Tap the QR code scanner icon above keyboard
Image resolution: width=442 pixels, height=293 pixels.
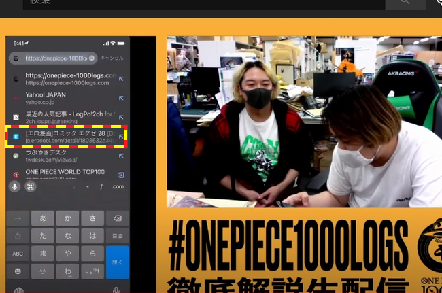click(31, 186)
